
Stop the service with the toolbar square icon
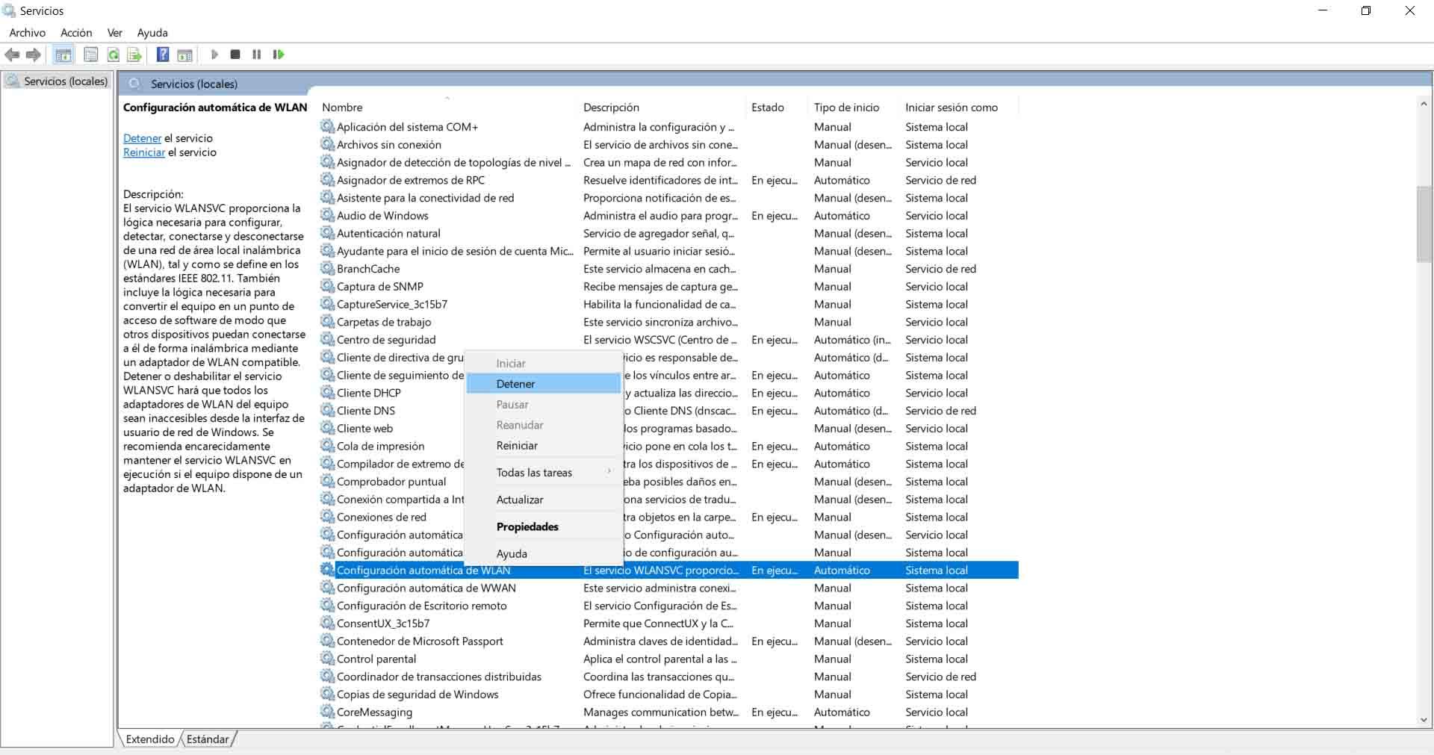235,55
